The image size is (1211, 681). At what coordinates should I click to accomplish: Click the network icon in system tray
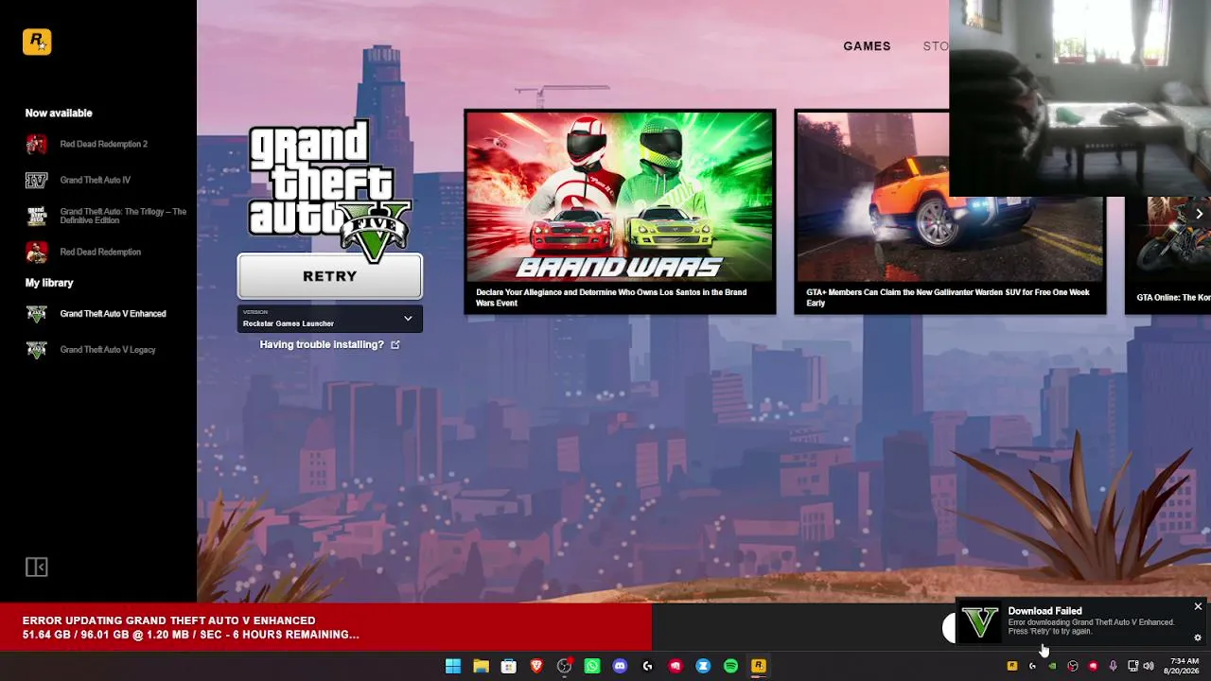(x=1132, y=666)
